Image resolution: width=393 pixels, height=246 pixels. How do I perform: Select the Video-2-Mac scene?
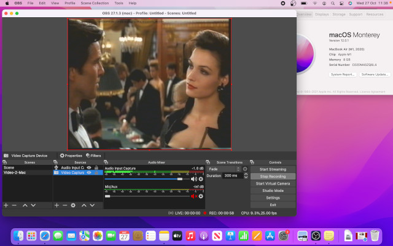27,172
